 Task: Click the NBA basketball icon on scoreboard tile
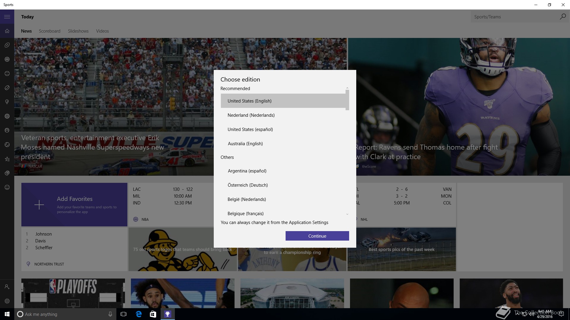(x=136, y=220)
